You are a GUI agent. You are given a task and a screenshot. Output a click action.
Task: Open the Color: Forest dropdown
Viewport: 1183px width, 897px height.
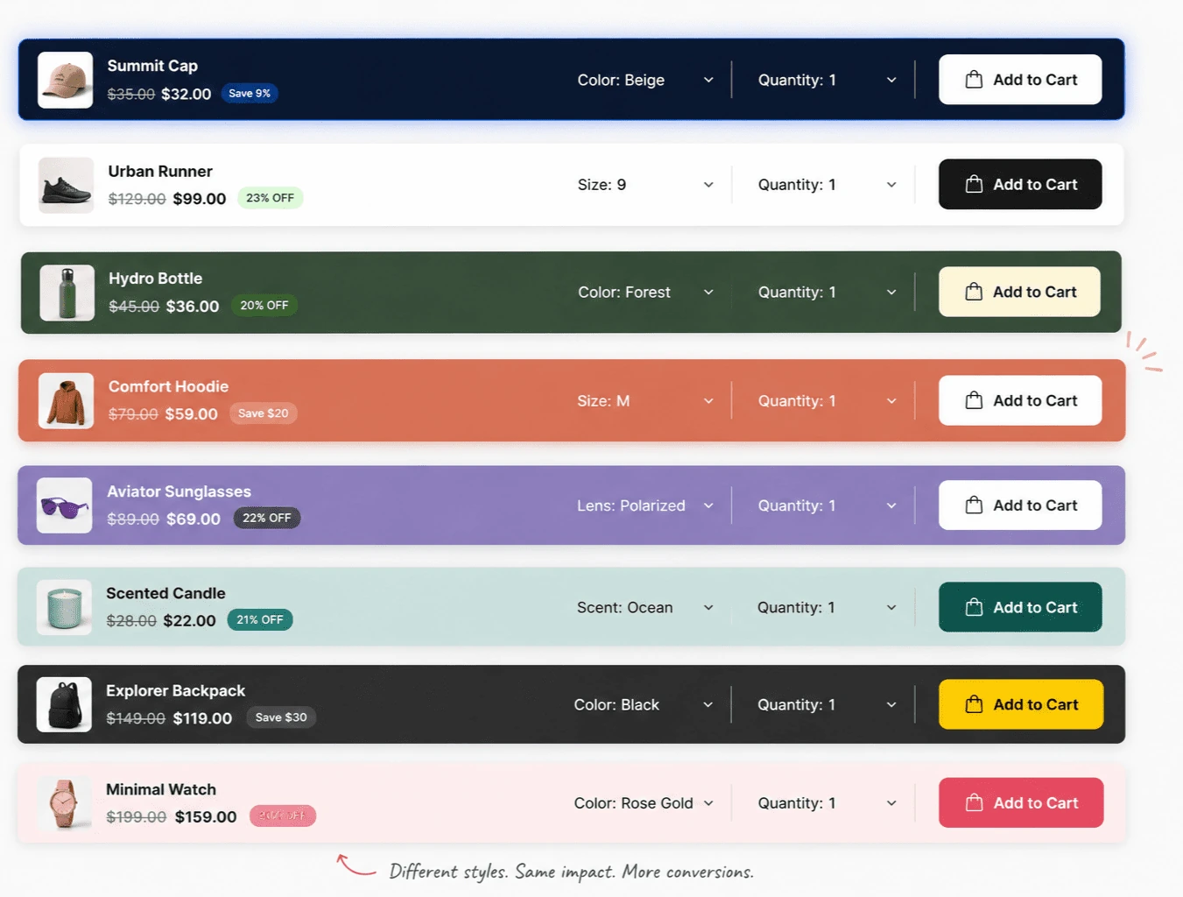point(646,292)
